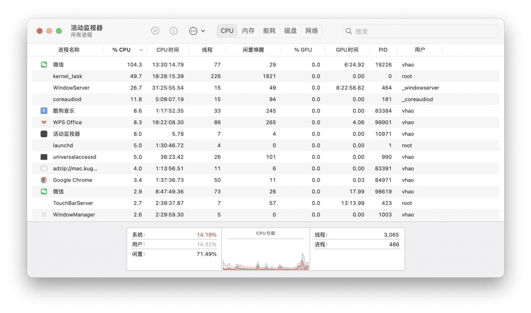Click the 线程 count 3,065
This screenshot has height=313, width=531.
click(x=391, y=235)
